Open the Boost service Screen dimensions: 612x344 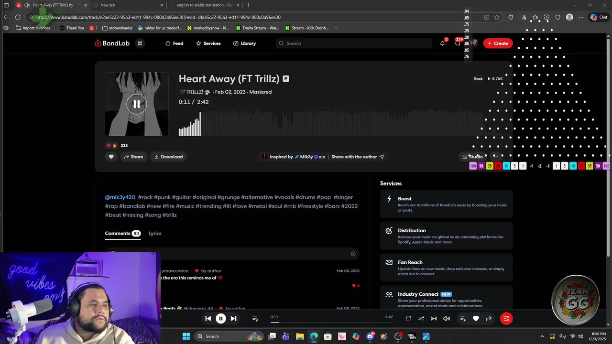click(446, 204)
